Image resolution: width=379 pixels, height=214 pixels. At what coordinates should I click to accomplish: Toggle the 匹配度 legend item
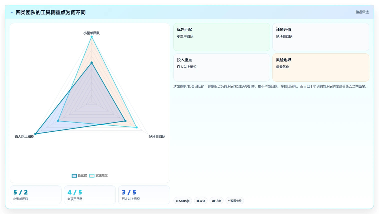[x=79, y=175]
